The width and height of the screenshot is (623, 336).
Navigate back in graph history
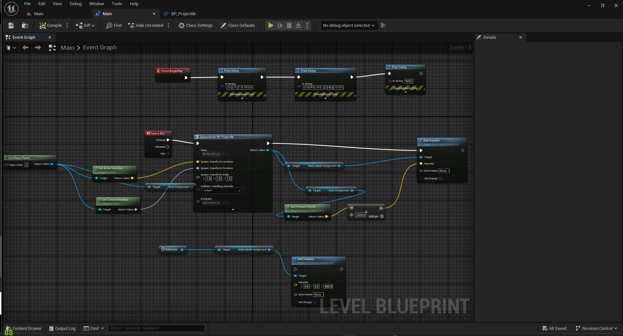pyautogui.click(x=25, y=47)
